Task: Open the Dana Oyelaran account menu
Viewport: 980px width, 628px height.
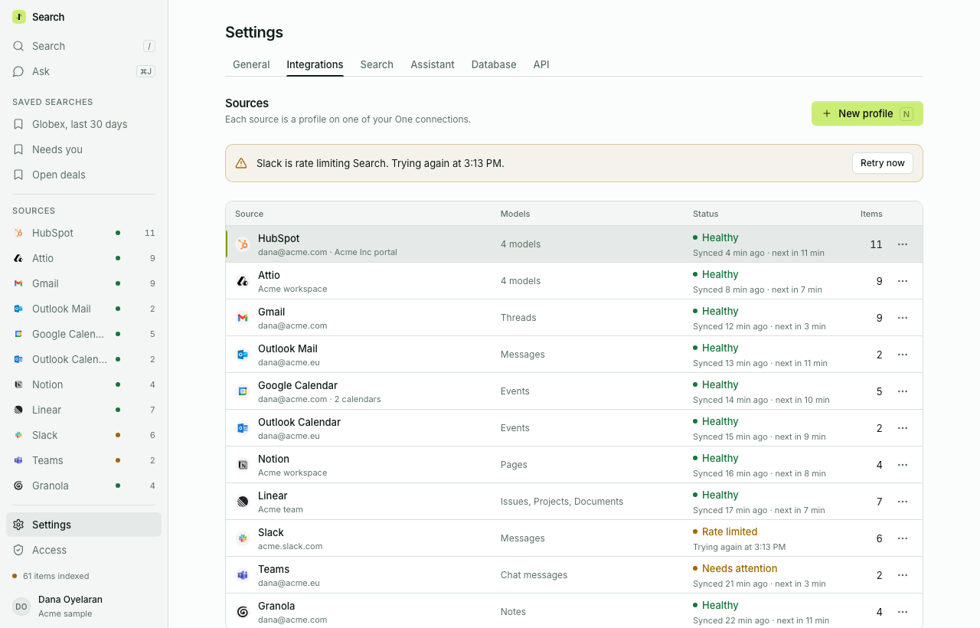Action: (x=84, y=606)
